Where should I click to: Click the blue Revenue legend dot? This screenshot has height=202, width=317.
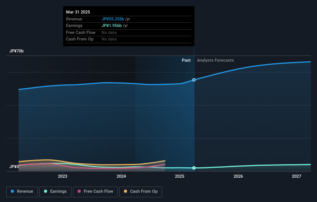pos(12,191)
